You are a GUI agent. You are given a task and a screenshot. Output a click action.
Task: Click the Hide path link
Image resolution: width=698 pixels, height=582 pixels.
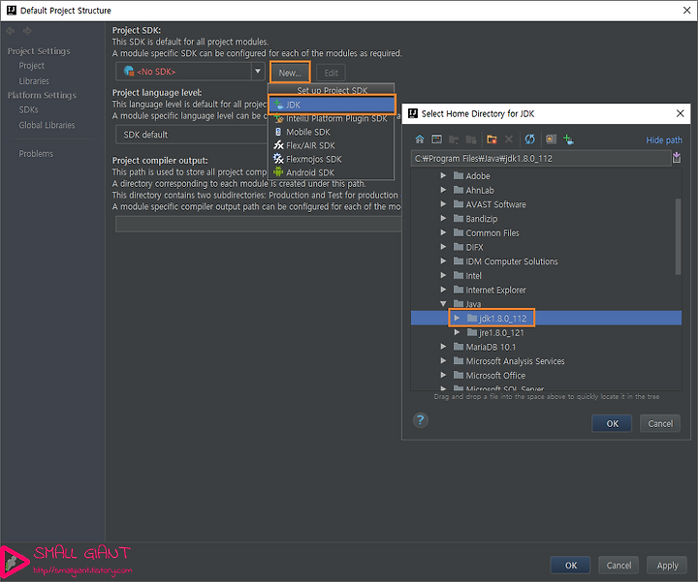click(664, 140)
